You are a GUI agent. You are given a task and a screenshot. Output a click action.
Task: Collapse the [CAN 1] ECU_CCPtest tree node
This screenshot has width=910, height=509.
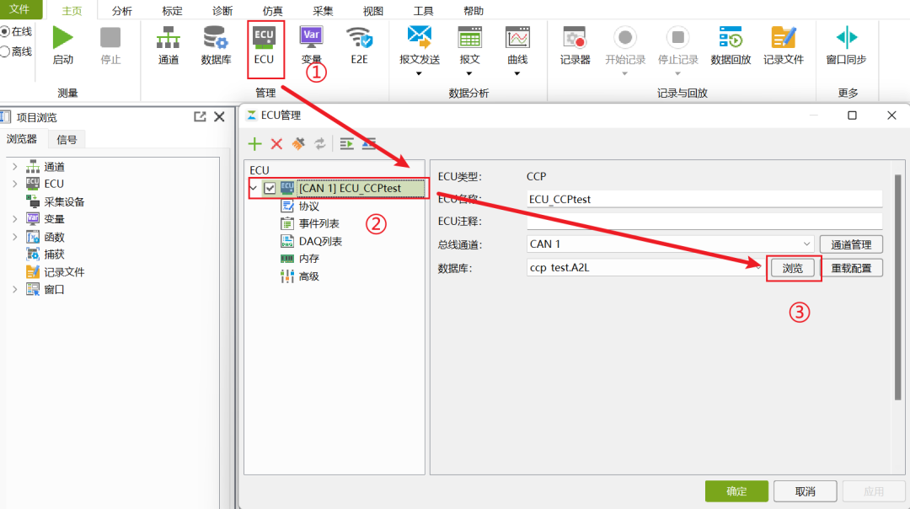(254, 188)
